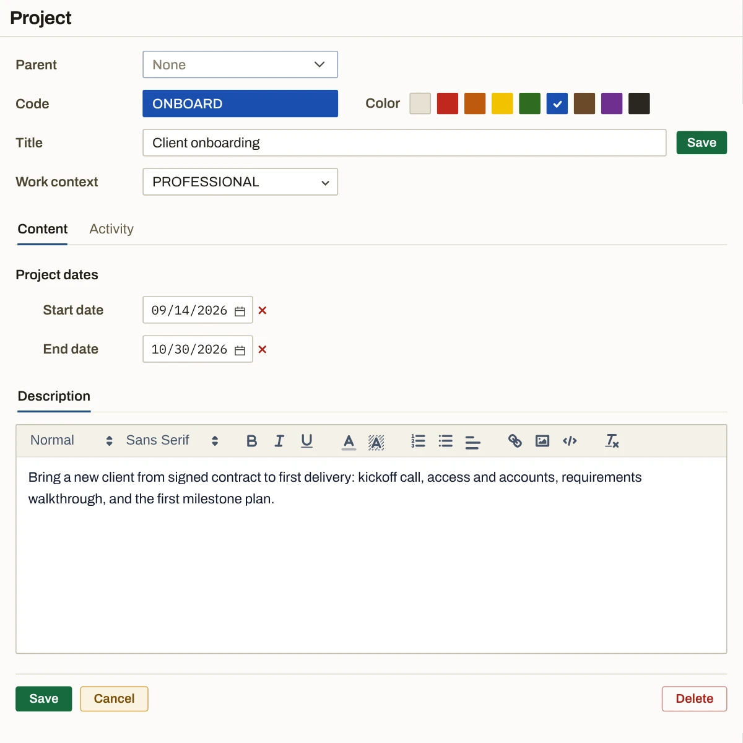Underline the selected description text
The height and width of the screenshot is (743, 743).
(306, 441)
